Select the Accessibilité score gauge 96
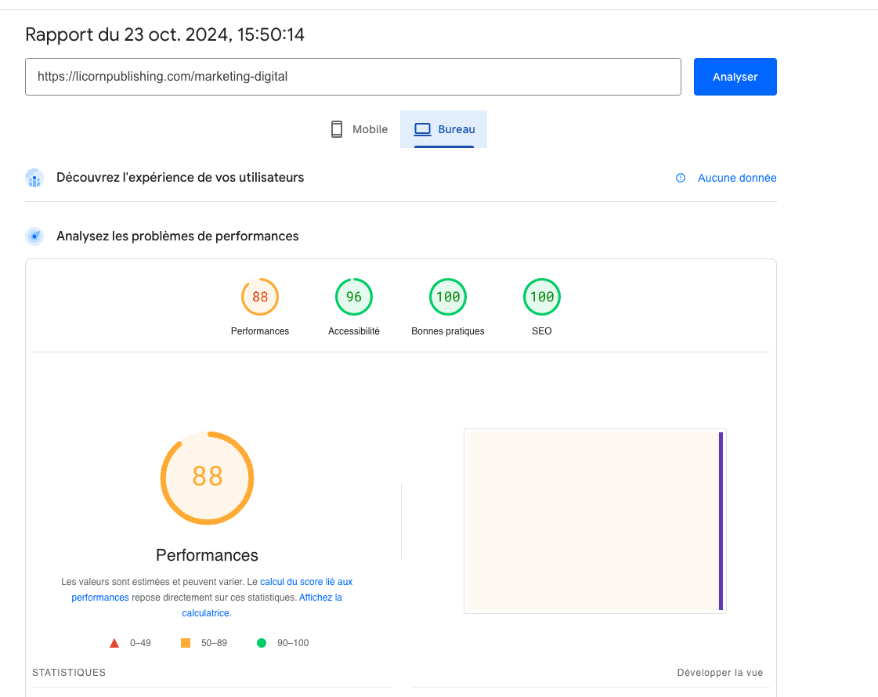 tap(354, 298)
